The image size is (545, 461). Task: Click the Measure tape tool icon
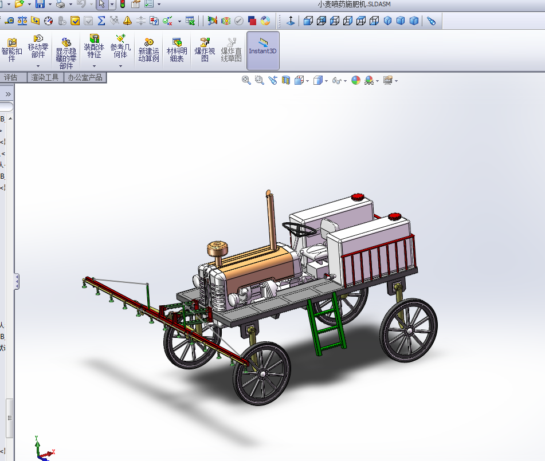[x=9, y=21]
